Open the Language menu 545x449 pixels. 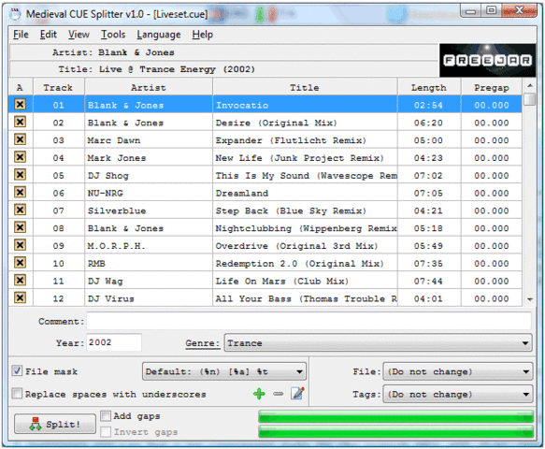pos(159,35)
